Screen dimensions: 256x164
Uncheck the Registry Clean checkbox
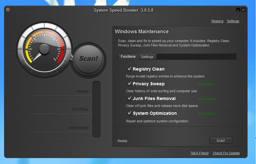tap(129, 69)
